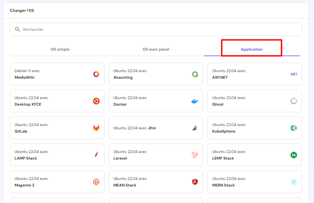
Task: Click the MediaWiki flower icon
Action: pos(96,74)
